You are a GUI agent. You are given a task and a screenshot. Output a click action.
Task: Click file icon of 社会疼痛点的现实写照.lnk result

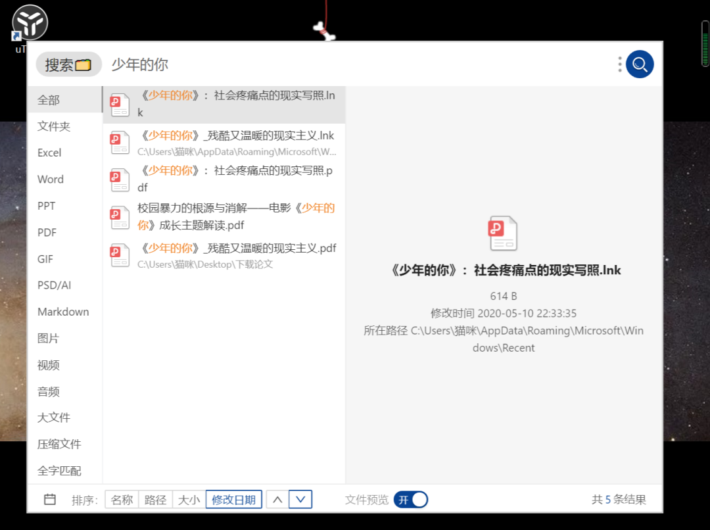pos(120,105)
